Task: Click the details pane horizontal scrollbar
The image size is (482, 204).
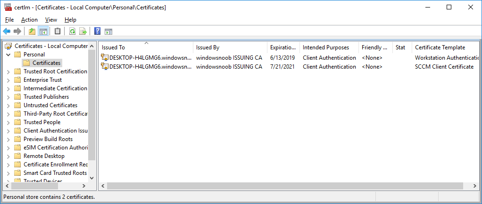Action: point(285,186)
